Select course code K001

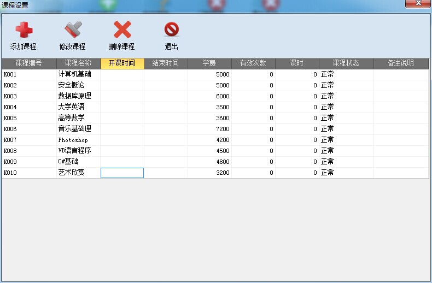10,74
